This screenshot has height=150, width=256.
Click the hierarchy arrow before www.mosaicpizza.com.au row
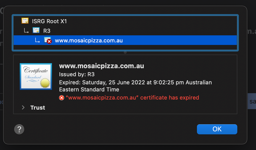pos(37,41)
